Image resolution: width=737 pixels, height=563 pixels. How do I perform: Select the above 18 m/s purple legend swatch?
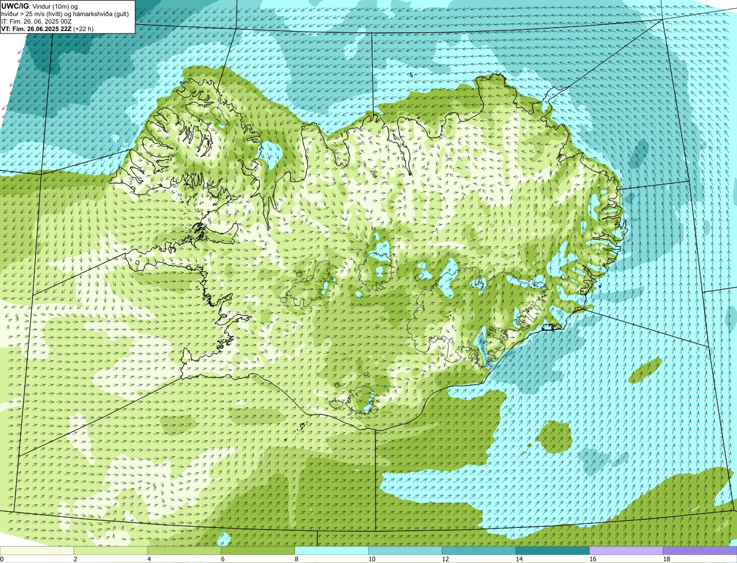coord(700,551)
